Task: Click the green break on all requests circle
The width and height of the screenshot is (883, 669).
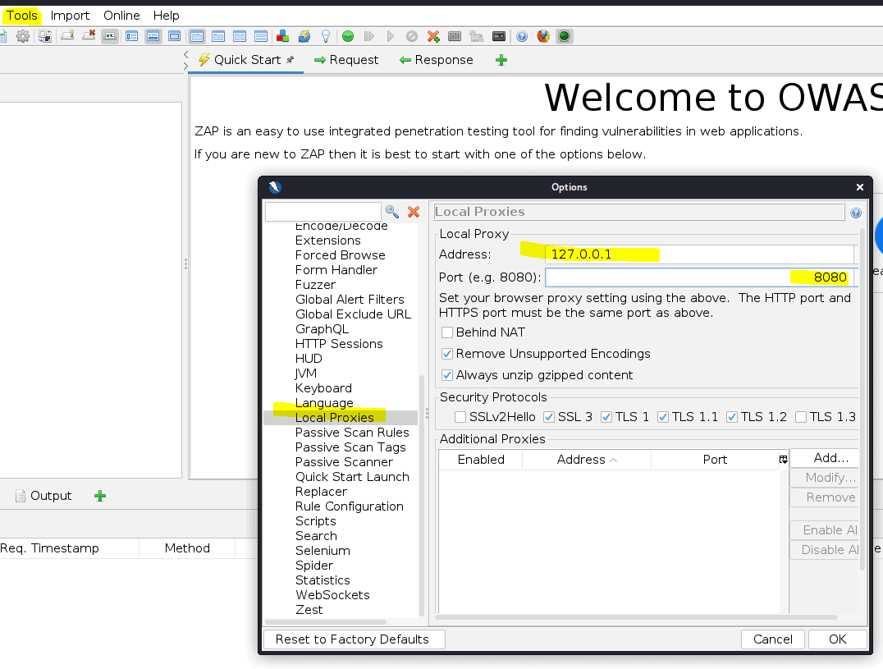Action: [x=348, y=37]
